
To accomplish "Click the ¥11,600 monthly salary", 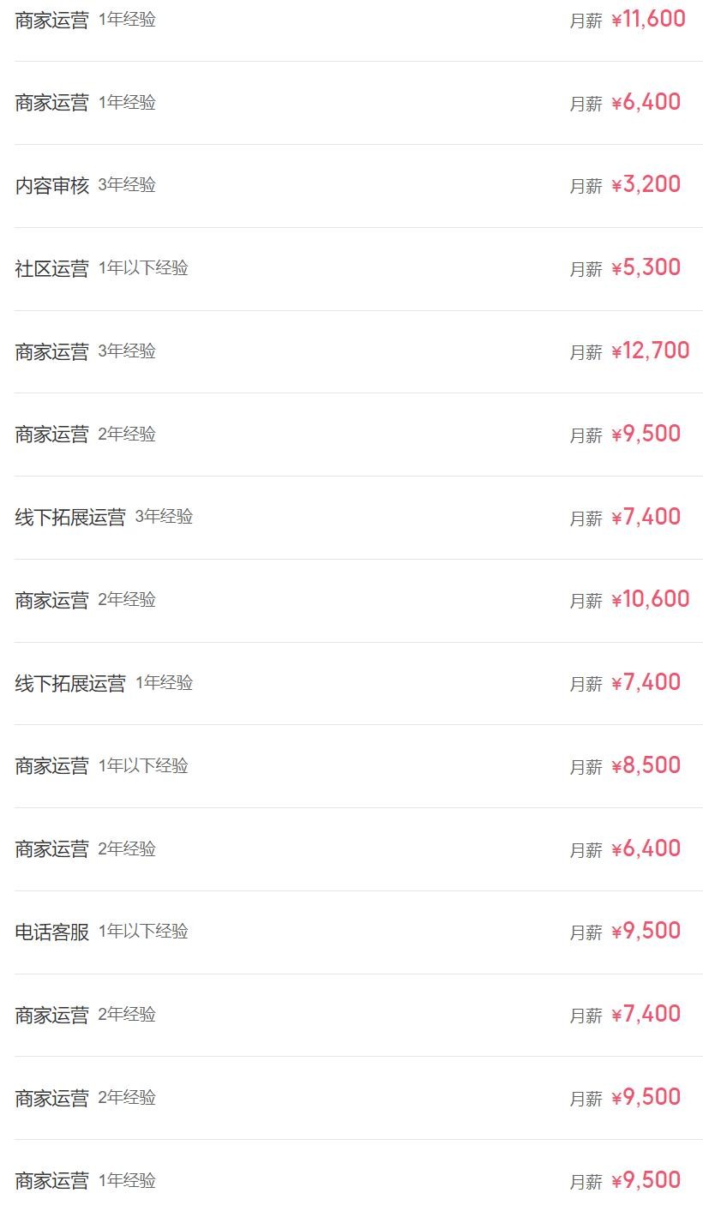I will 648,20.
